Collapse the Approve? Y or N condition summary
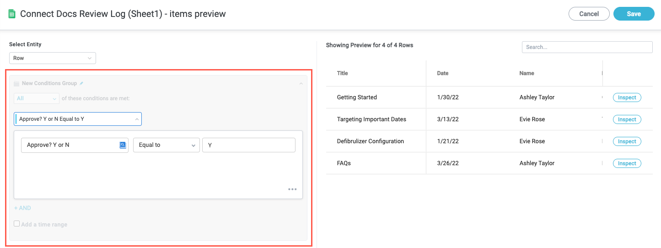The height and width of the screenshot is (248, 661). [137, 119]
